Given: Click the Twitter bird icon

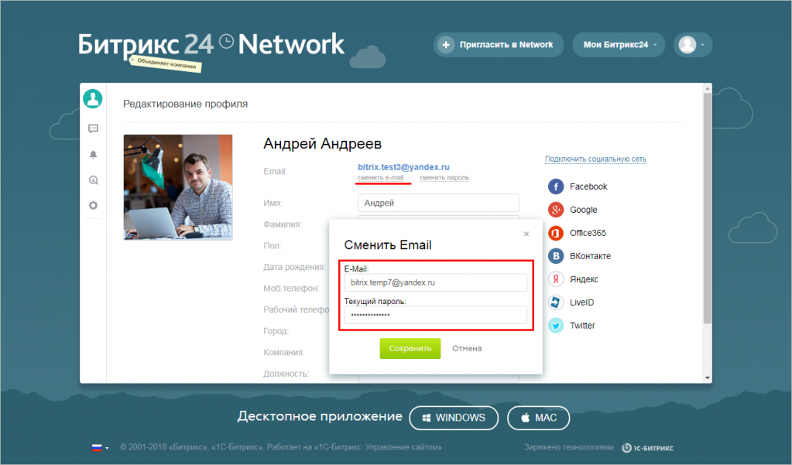Looking at the screenshot, I should pos(556,326).
